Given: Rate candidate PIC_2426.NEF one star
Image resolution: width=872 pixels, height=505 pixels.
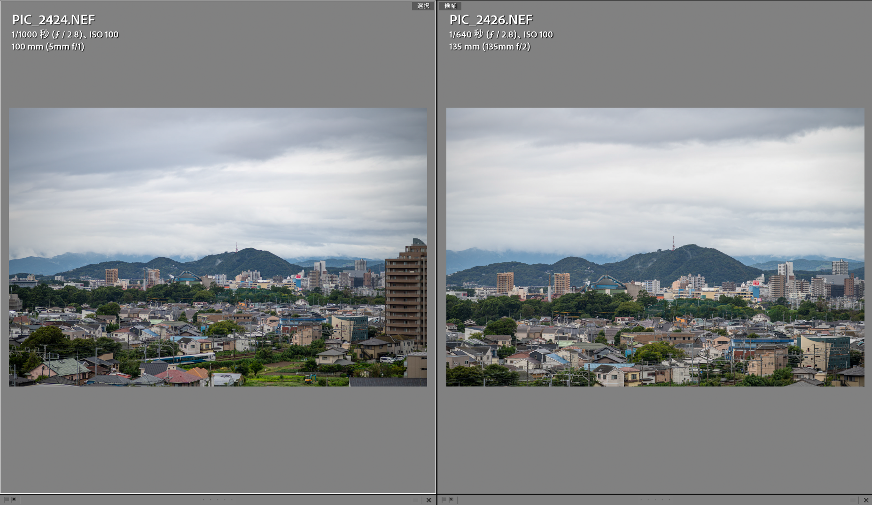Looking at the screenshot, I should coord(641,500).
